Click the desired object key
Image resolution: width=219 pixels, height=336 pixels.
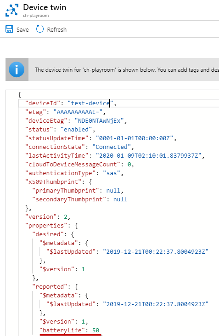pyautogui.click(x=48, y=234)
